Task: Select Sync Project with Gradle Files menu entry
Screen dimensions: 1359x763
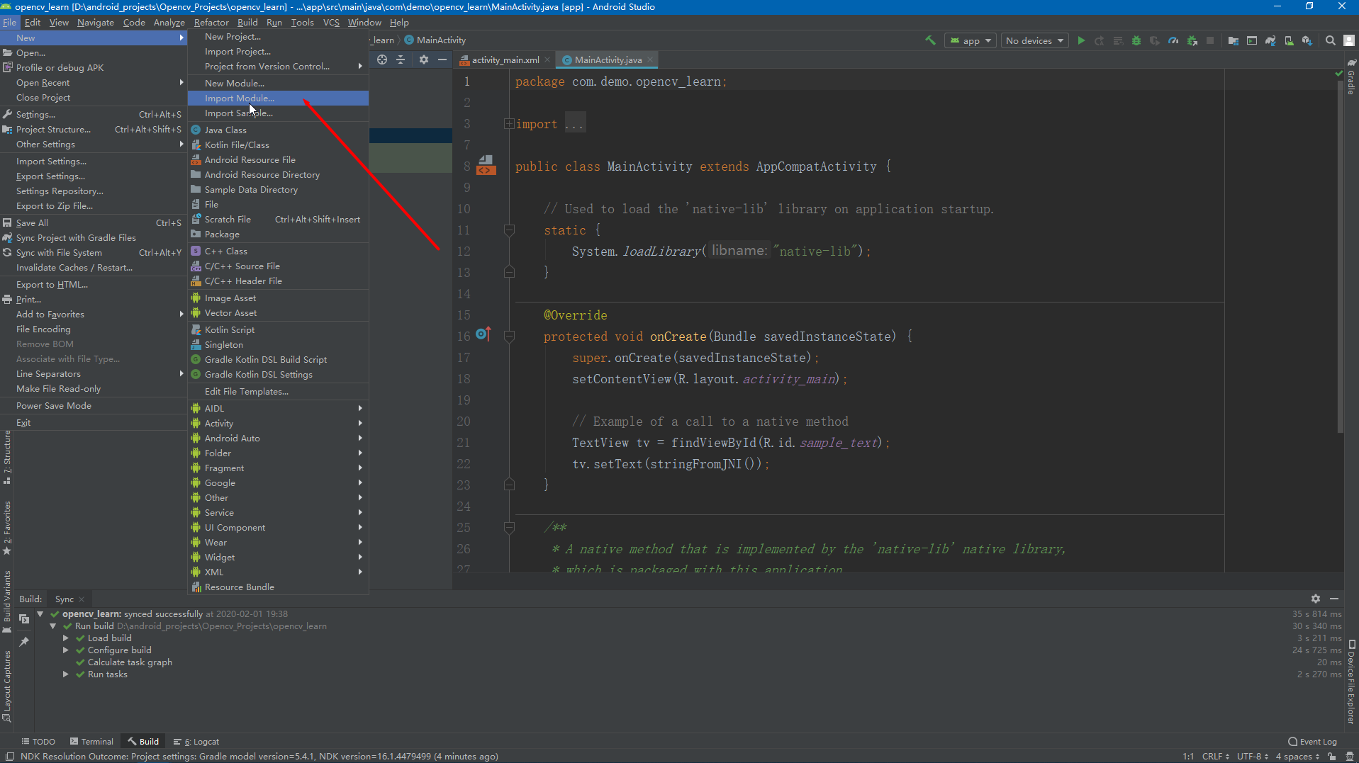Action: (93, 237)
